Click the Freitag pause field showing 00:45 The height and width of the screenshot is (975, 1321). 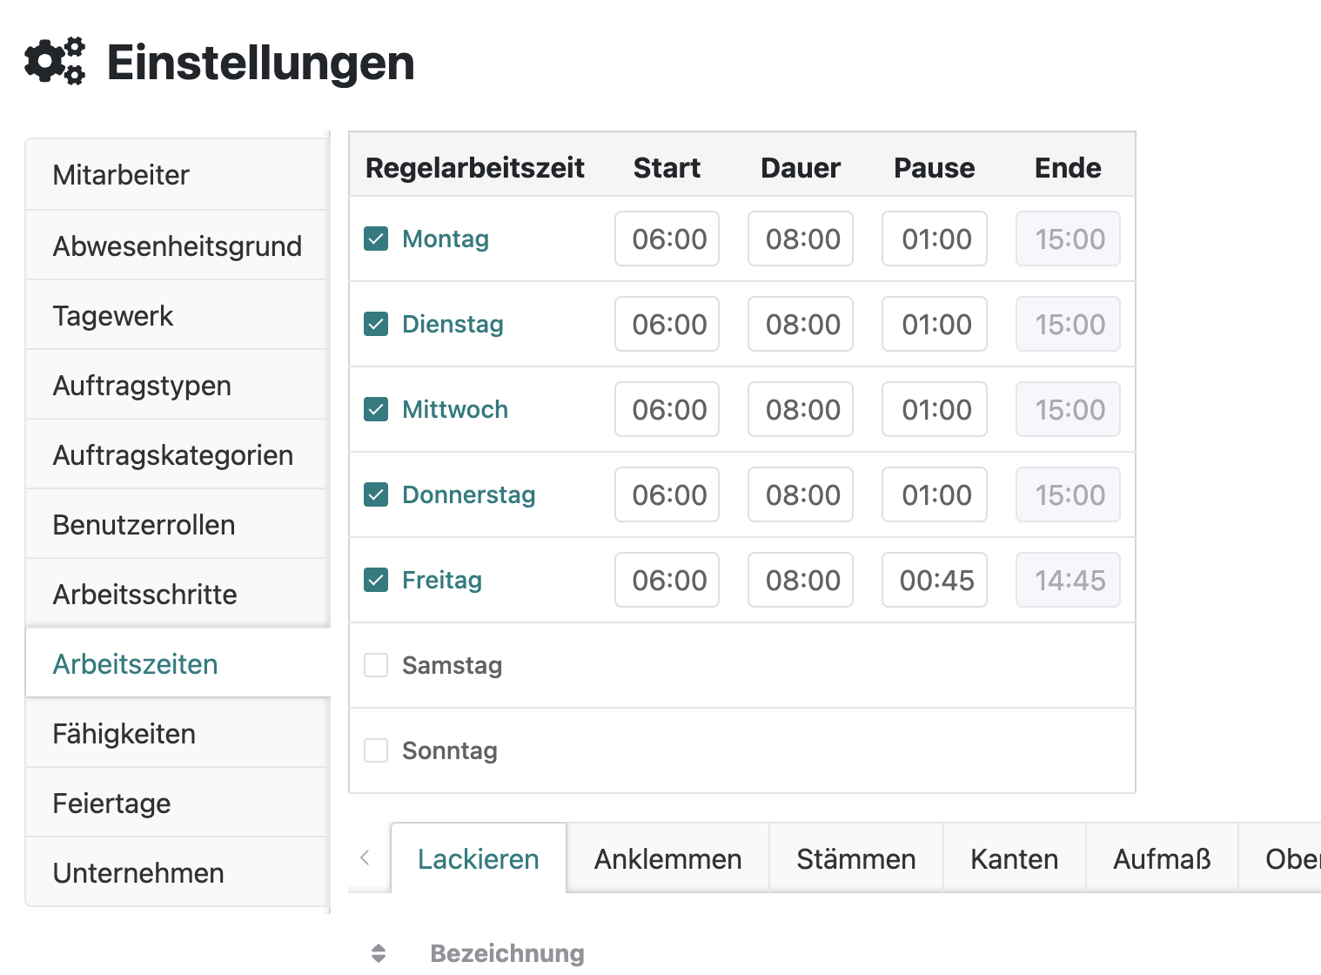(x=934, y=579)
